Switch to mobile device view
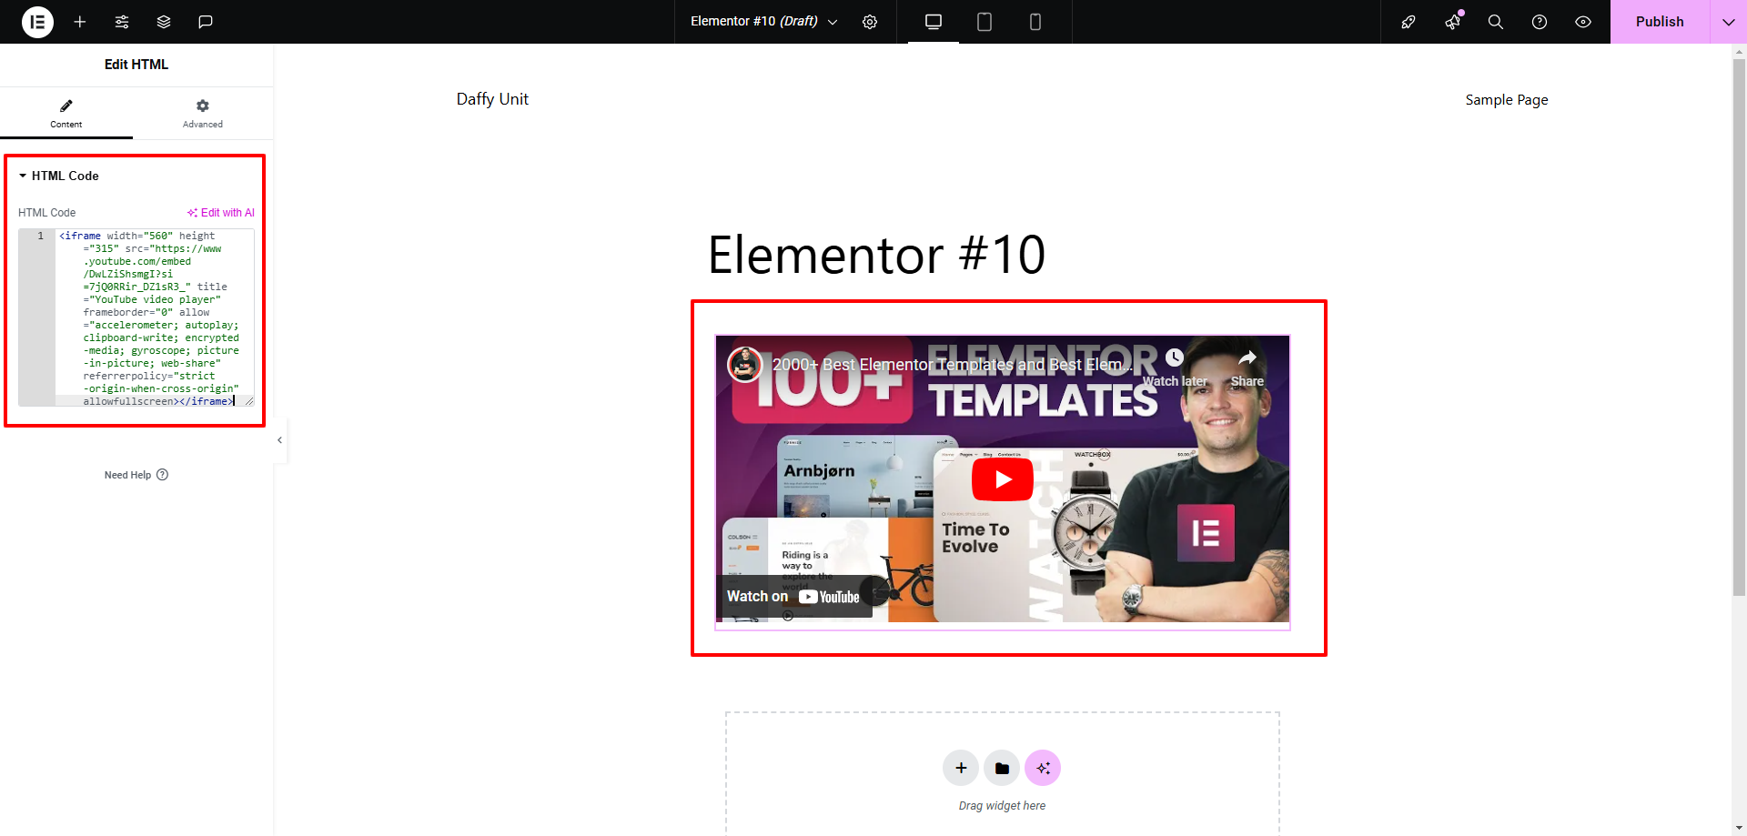Viewport: 1747px width, 836px height. pos(1035,22)
